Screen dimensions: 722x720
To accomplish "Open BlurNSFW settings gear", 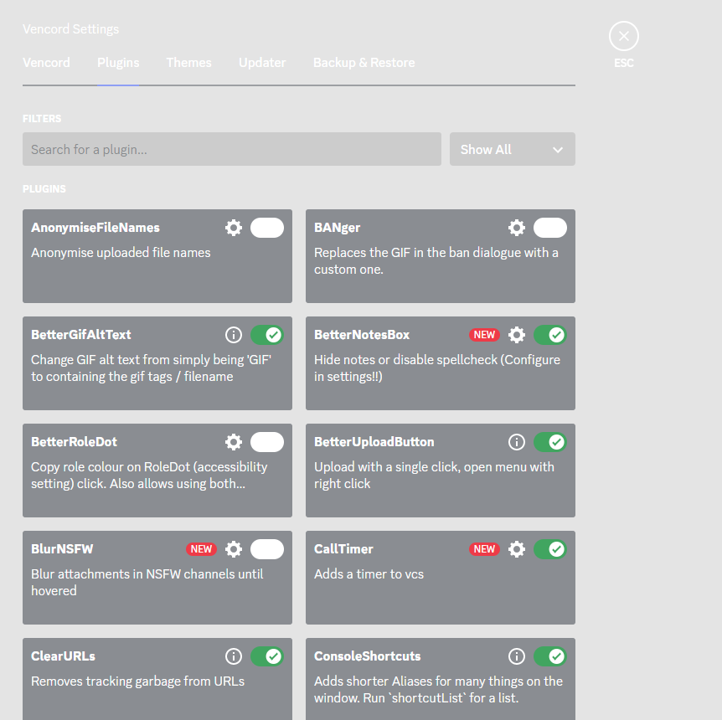I will (x=234, y=549).
